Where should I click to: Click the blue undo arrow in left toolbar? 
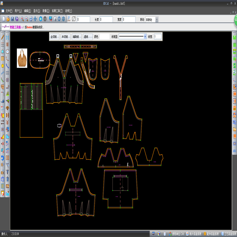tap(3, 158)
